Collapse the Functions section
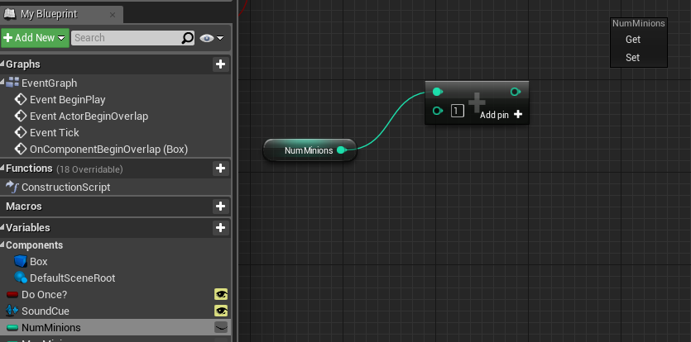Screen dimensions: 691x342 coord(2,169)
